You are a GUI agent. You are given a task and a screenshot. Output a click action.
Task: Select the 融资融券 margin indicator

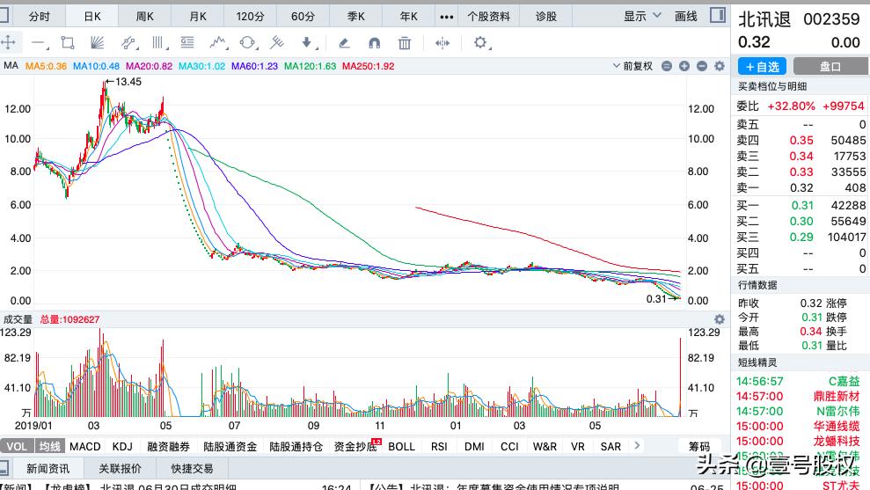click(x=168, y=446)
